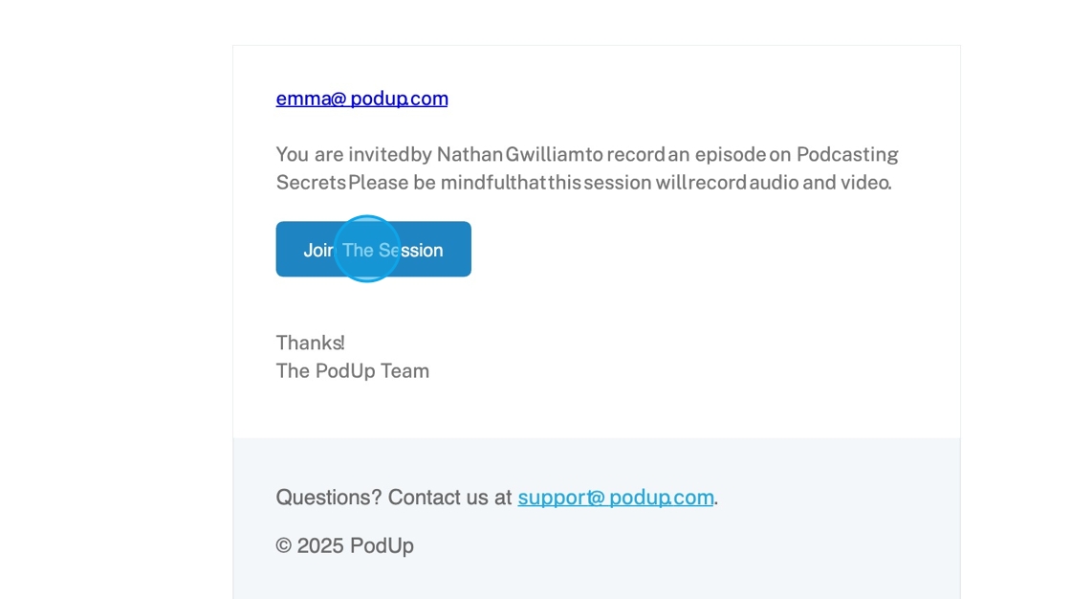This screenshot has height=599, width=1071.
Task: Click the Nathan Gwilliam name in invitation
Action: click(511, 155)
